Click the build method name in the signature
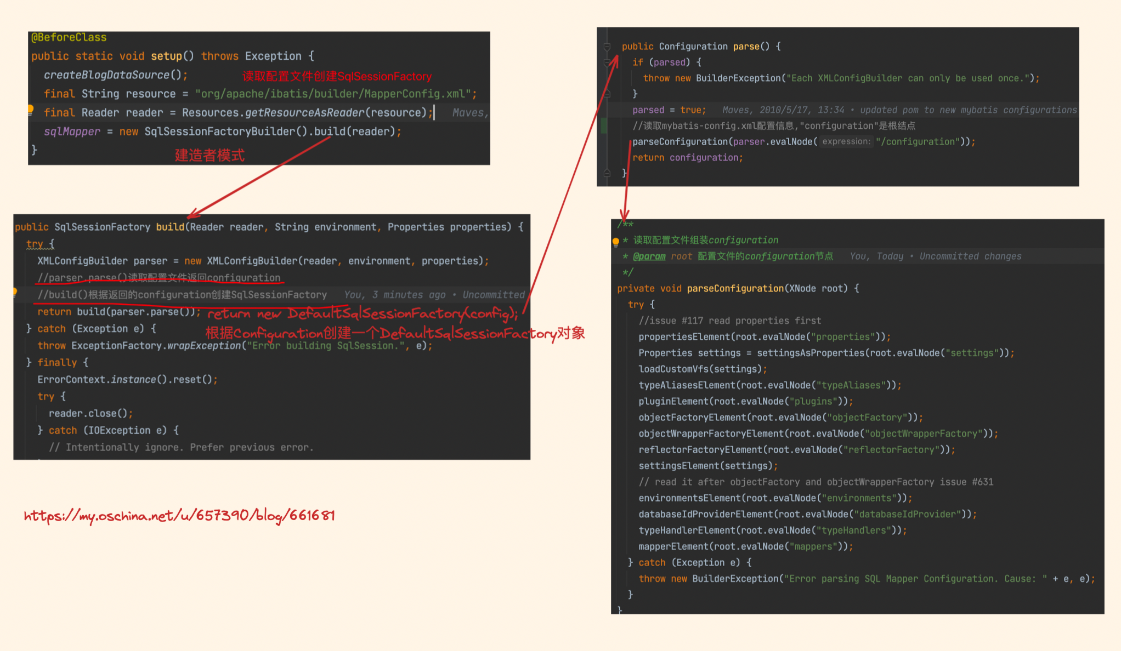 coord(170,227)
